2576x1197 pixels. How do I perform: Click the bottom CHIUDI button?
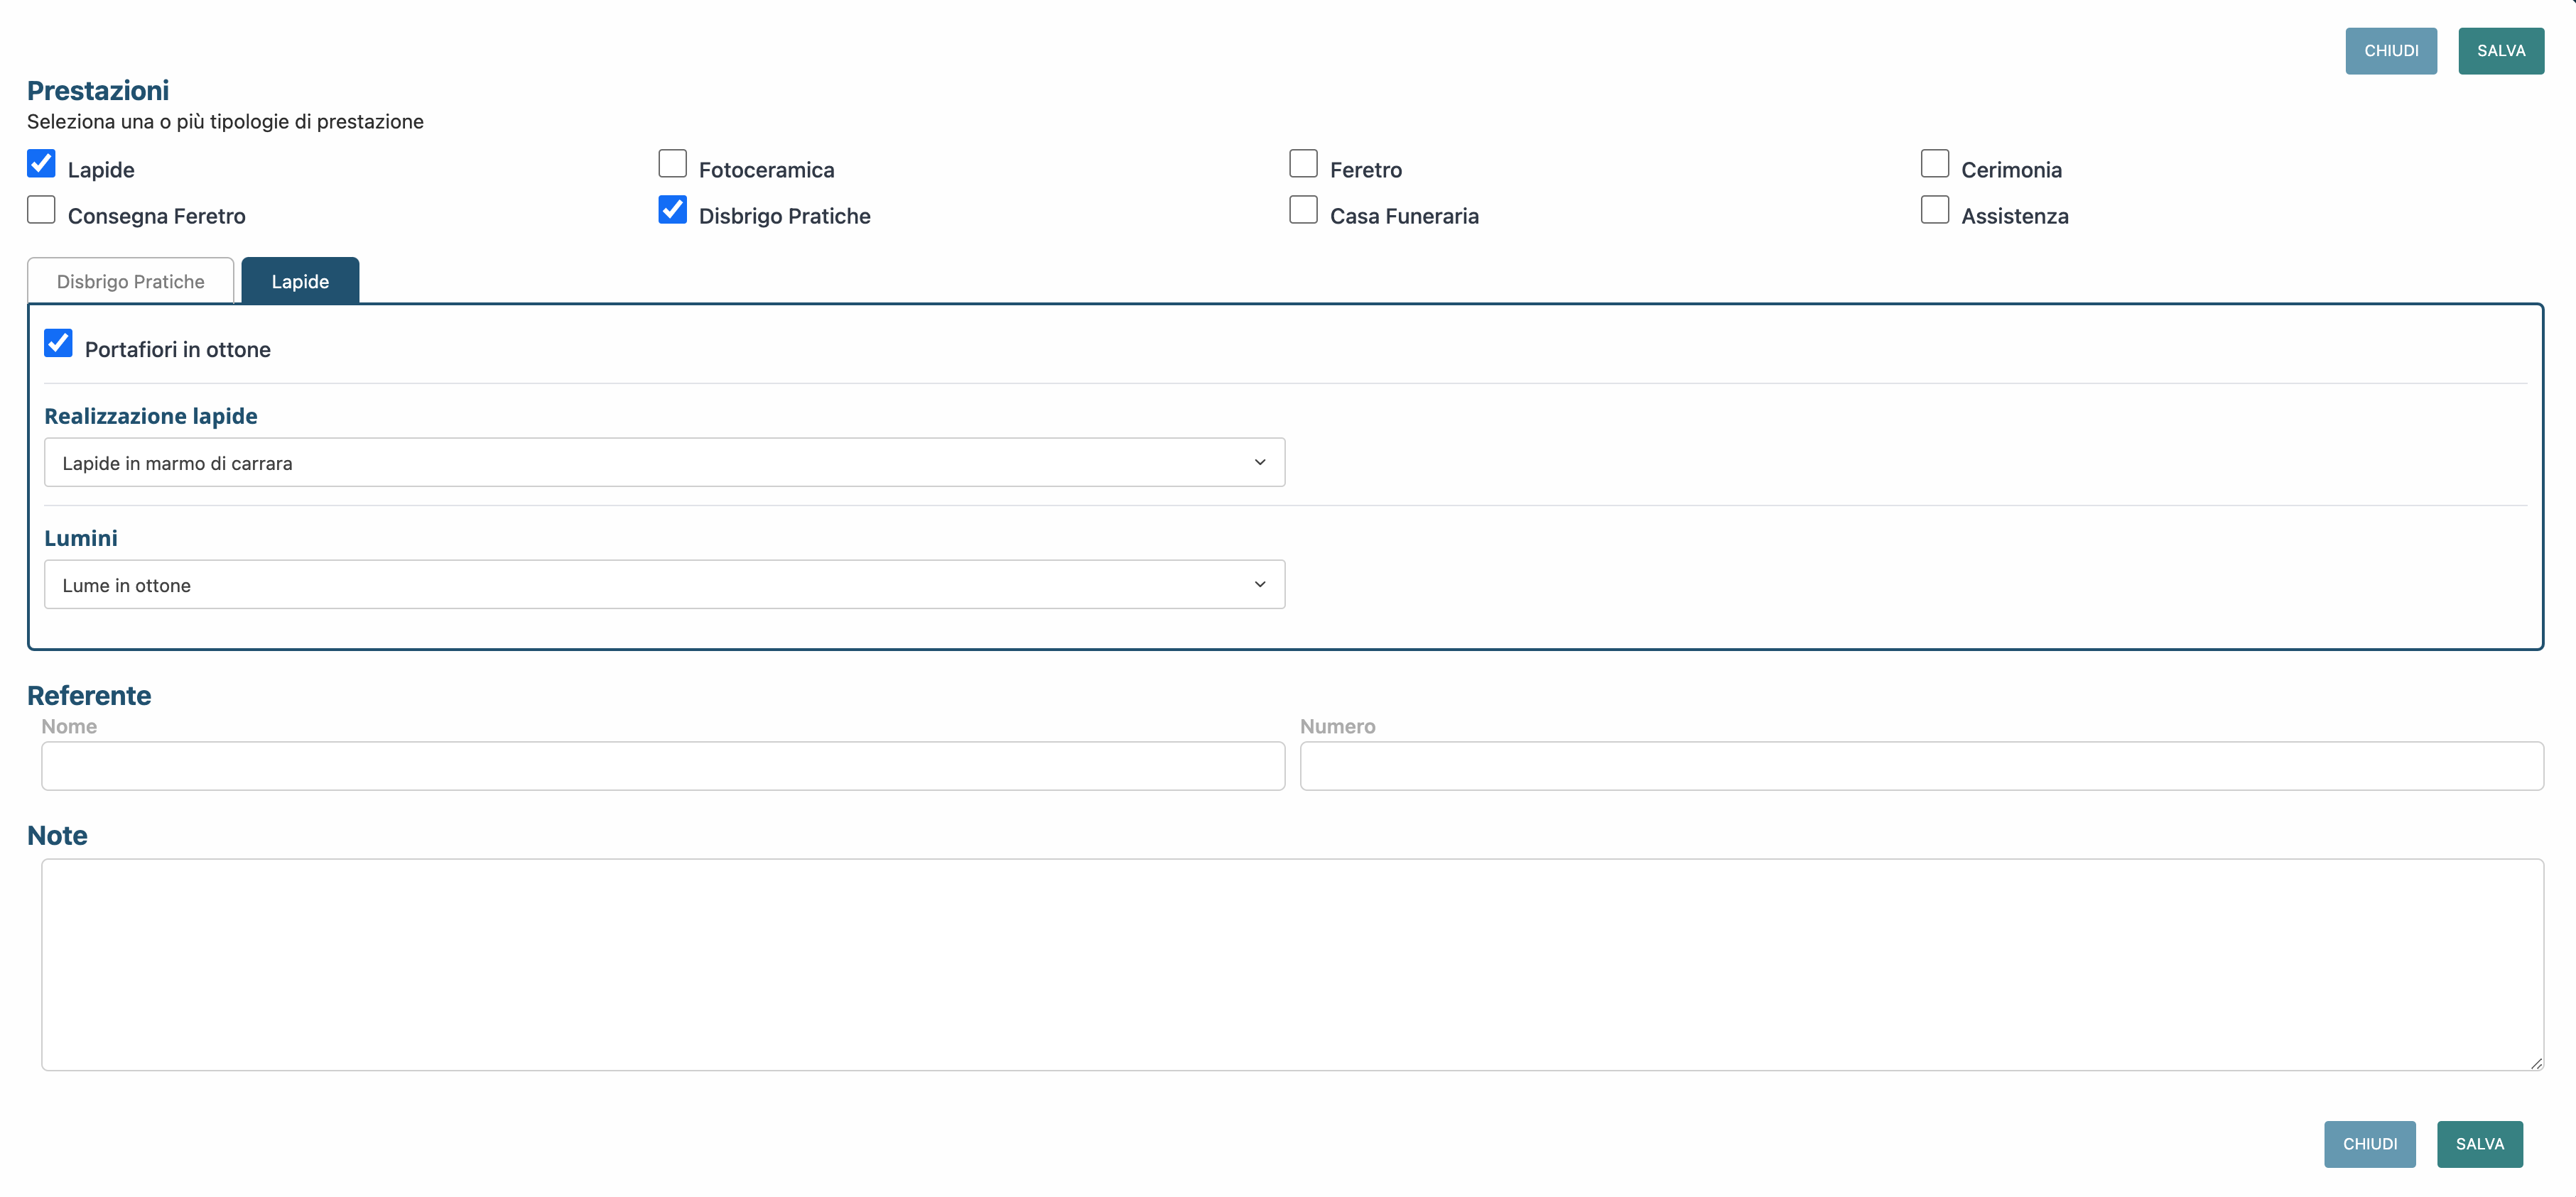click(2369, 1144)
